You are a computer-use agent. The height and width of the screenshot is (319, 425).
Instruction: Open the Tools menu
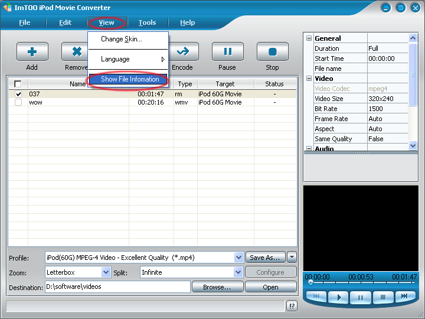tap(147, 22)
